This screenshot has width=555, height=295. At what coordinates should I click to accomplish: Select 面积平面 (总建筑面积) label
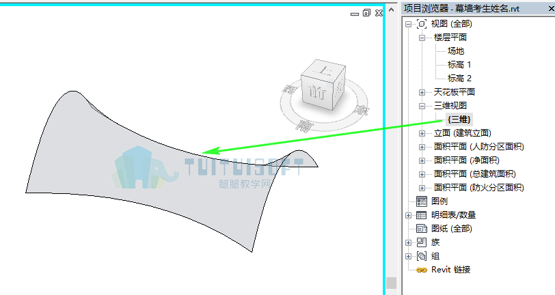coord(474,173)
